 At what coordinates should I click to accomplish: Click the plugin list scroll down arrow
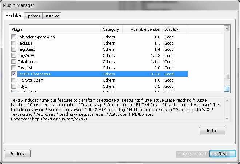227,89
